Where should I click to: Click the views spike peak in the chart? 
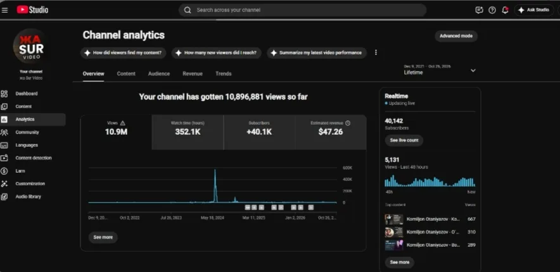coord(215,171)
